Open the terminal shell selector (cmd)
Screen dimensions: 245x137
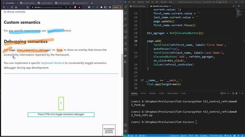[223, 93]
